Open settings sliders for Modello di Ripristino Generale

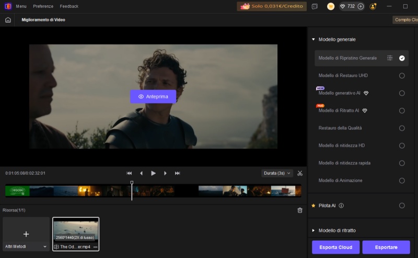point(390,58)
